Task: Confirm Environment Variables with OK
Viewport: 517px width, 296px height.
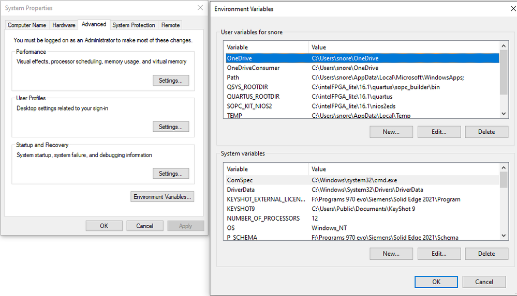Action: tap(436, 282)
